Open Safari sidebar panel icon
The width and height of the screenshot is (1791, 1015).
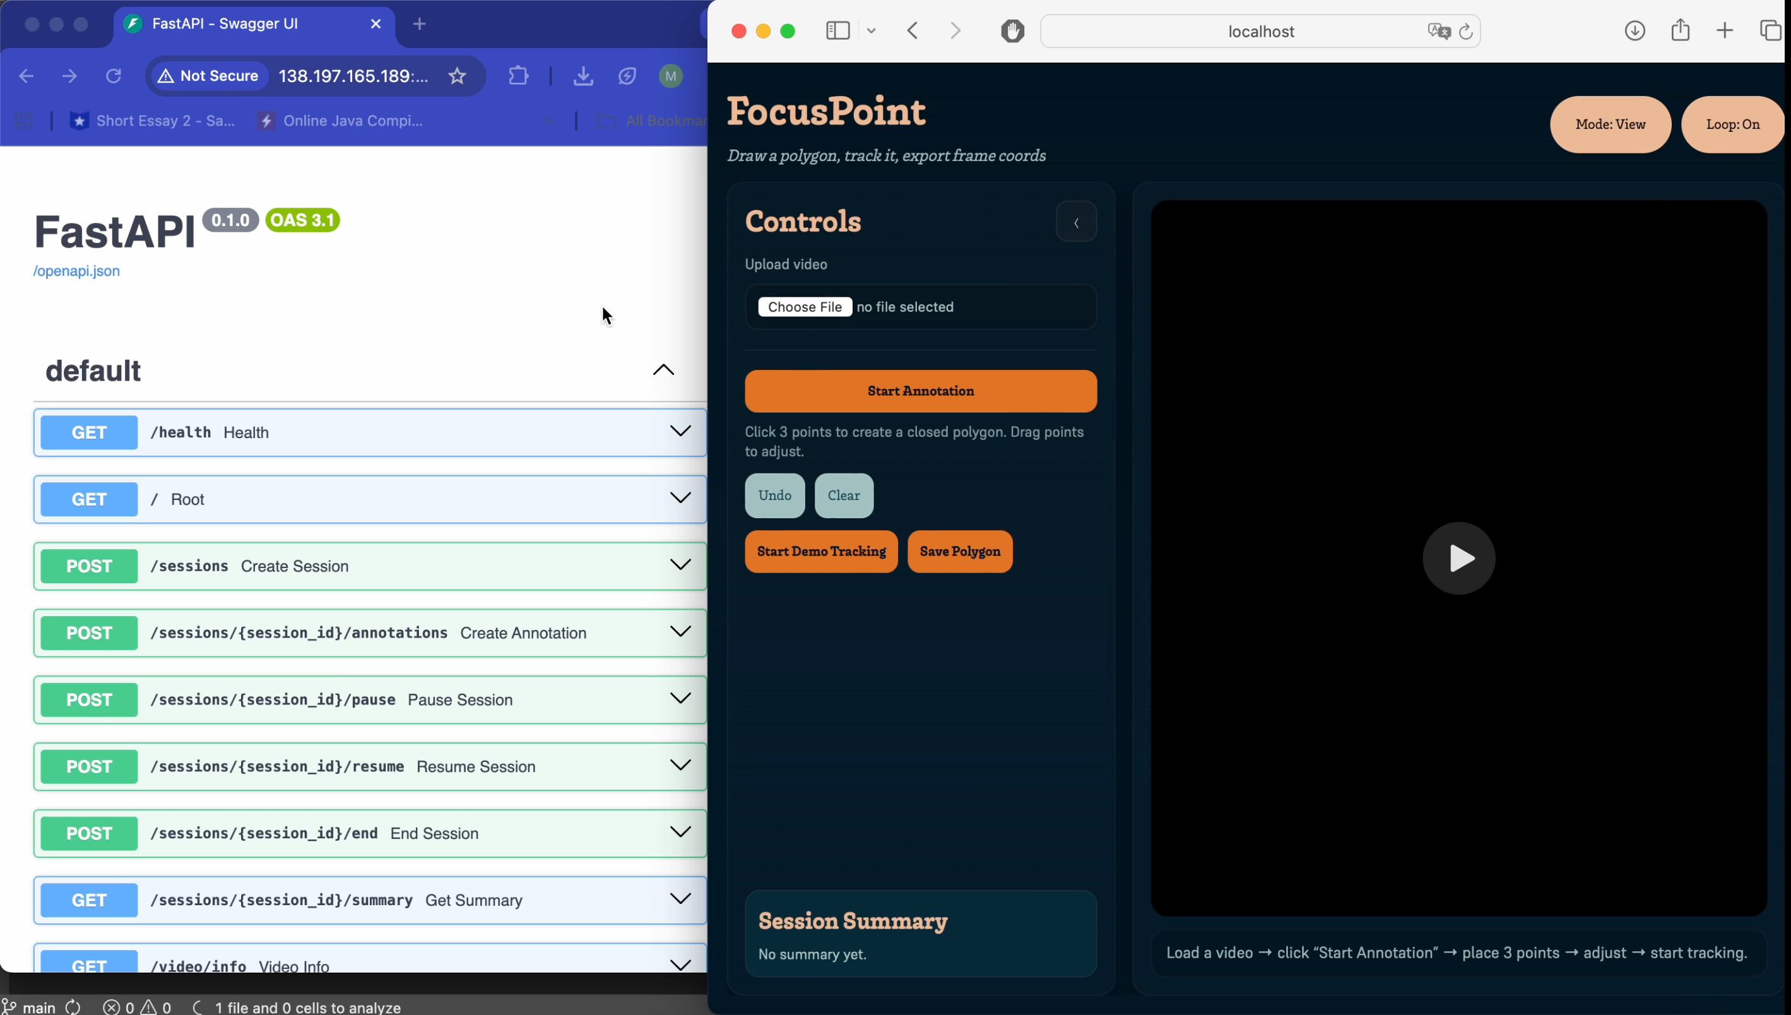tap(837, 32)
